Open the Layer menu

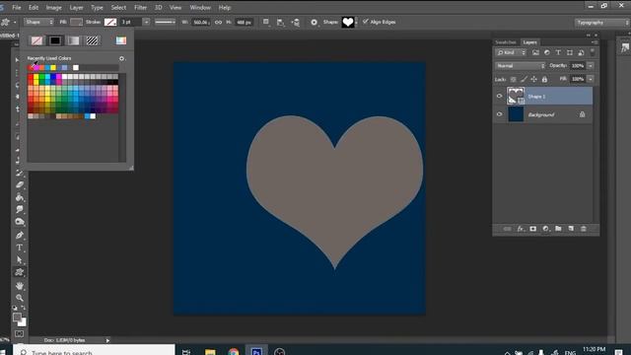tap(76, 8)
